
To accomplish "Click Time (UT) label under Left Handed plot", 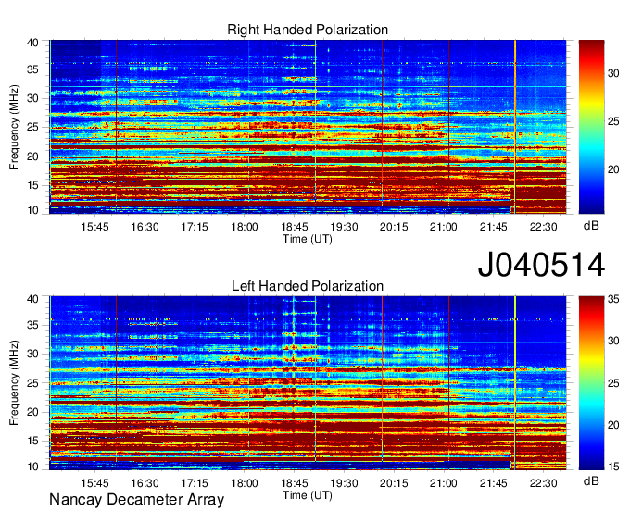I will (308, 495).
